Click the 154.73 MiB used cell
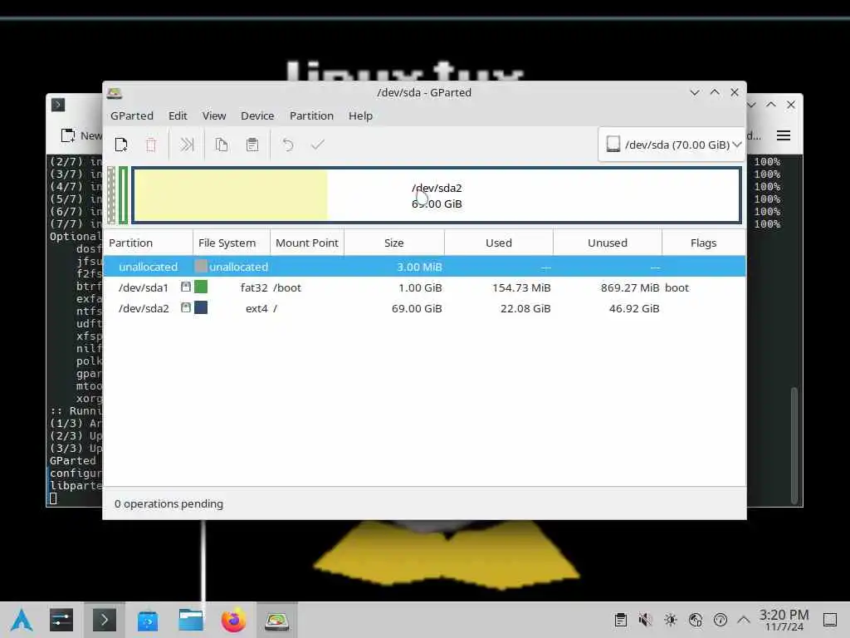 tap(521, 288)
